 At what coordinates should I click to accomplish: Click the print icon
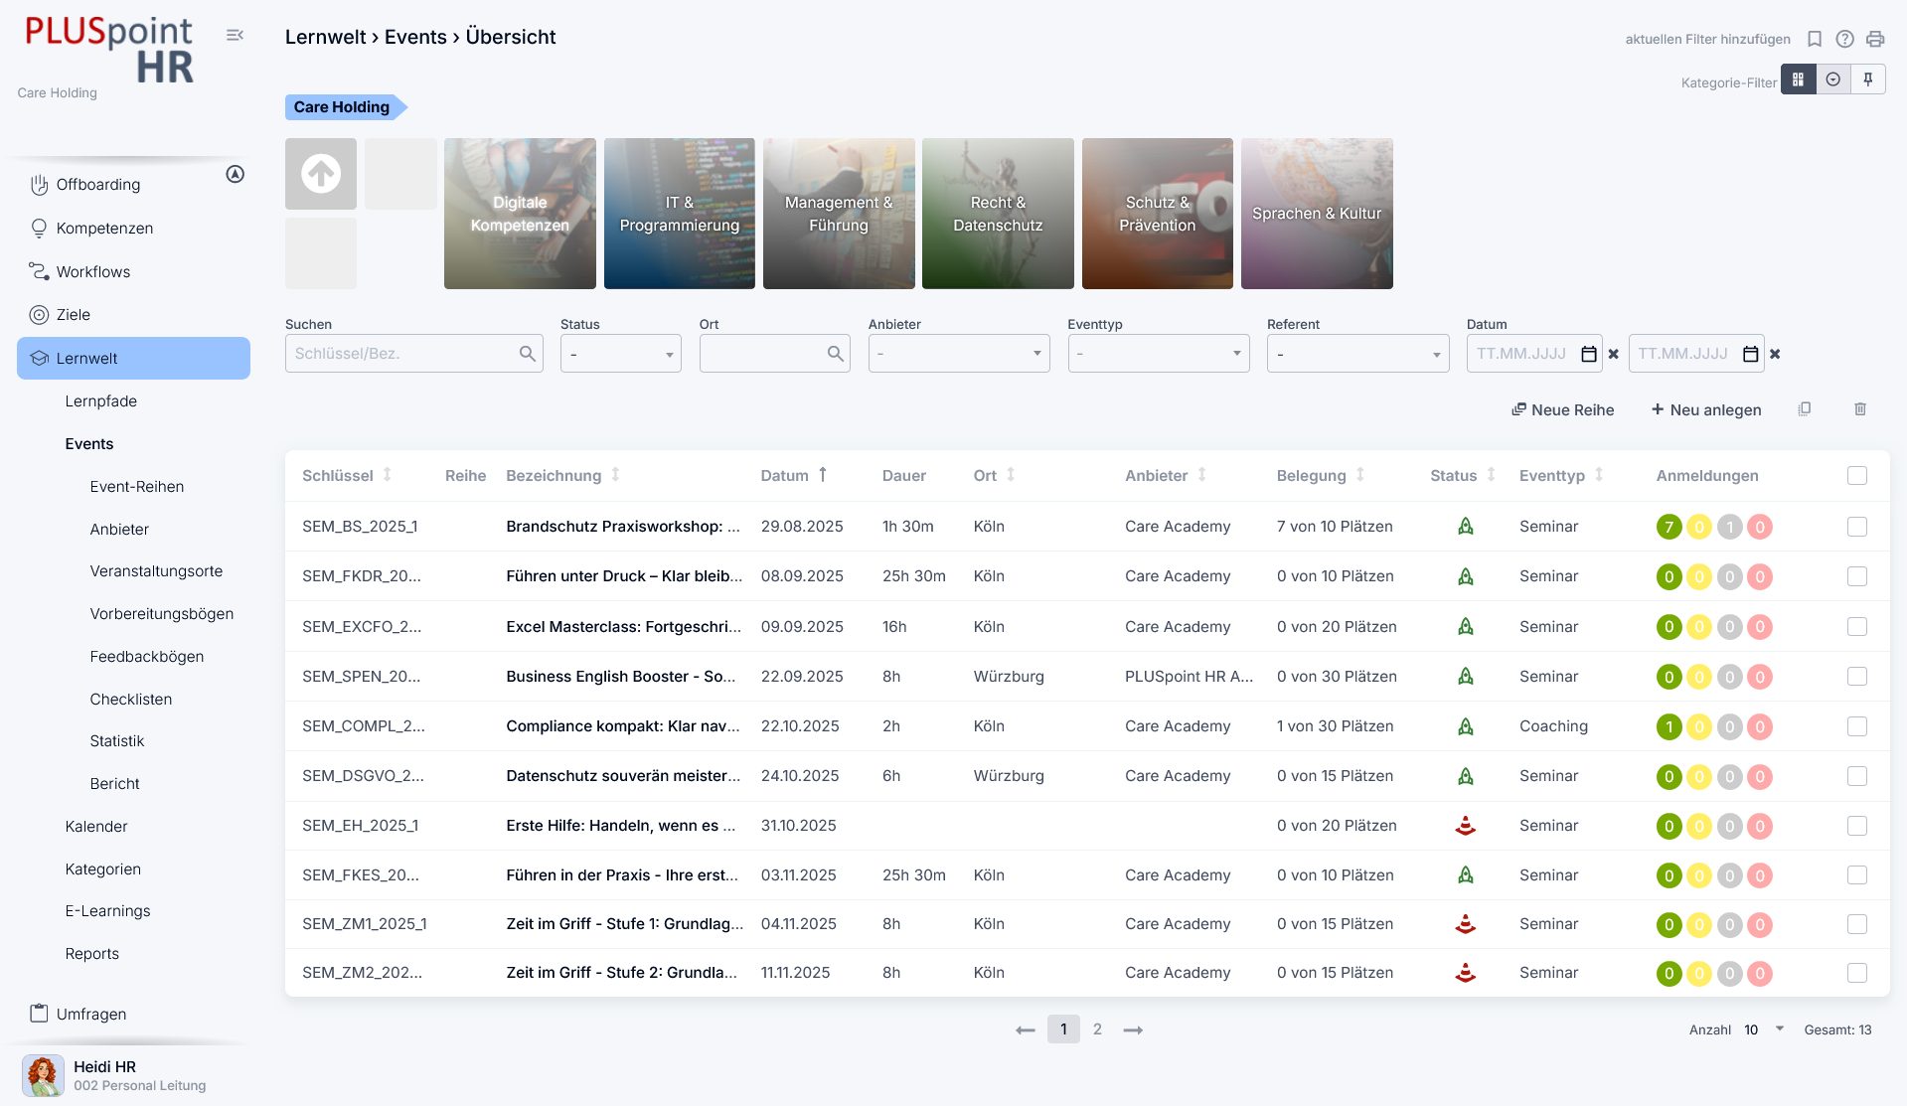coord(1875,39)
